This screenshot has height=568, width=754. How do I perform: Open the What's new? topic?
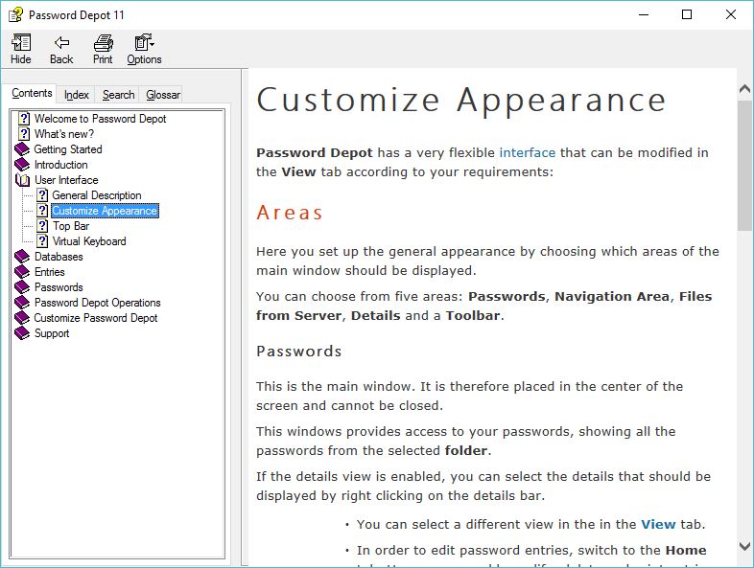tap(64, 134)
